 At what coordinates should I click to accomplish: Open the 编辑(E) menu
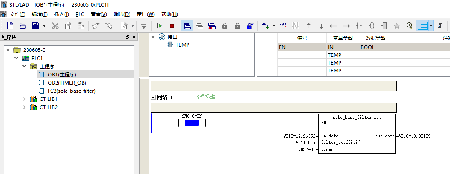(x=40, y=14)
